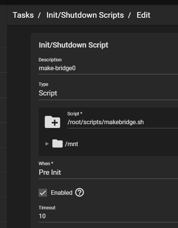Click the Edit breadcrumb item
The height and width of the screenshot is (228, 178).
click(x=144, y=15)
